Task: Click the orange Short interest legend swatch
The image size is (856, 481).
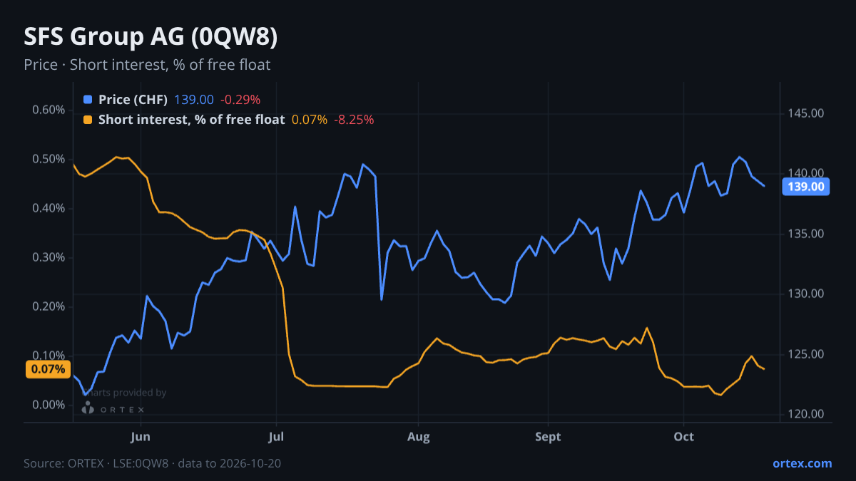Action: (x=88, y=120)
